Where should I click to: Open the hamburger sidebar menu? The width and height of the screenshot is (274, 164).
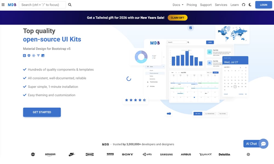[3, 5]
